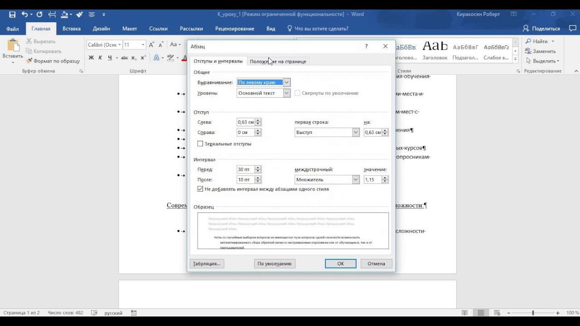Image resolution: width=580 pixels, height=326 pixels.
Task: Toggle 'Зеркальные отступы' checkbox
Action: (x=200, y=144)
